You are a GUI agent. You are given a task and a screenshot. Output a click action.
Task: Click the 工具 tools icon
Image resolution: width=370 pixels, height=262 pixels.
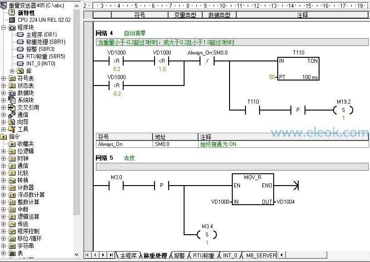(12, 129)
